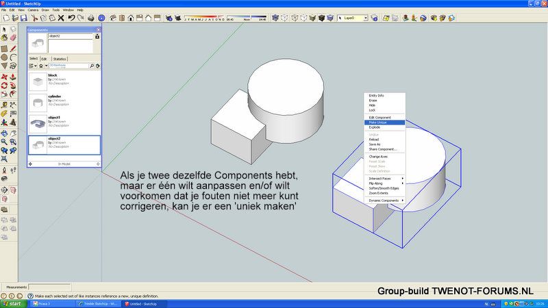Switch to Iso house view icon
Image resolution: width=548 pixels, height=308 pixels.
click(113, 18)
